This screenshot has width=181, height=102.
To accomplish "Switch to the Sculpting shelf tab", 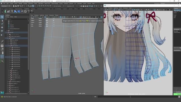I will (x=27, y=9).
